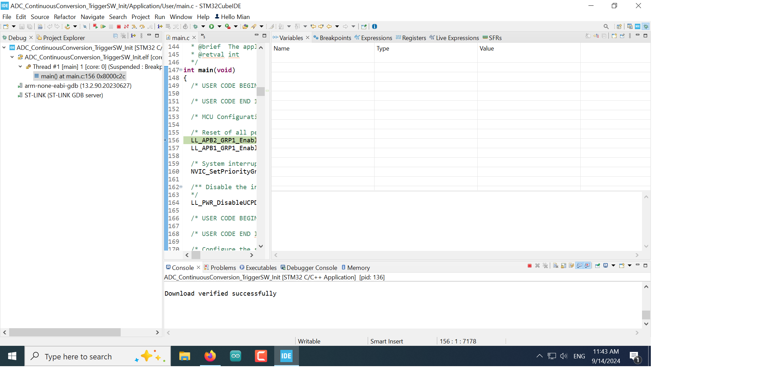Select the ST-LINK GDB server entry
The image size is (781, 376).
tap(63, 95)
